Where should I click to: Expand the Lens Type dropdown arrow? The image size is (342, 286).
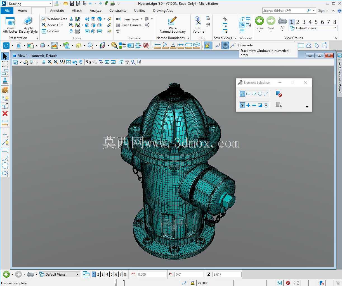pyautogui.click(x=141, y=19)
